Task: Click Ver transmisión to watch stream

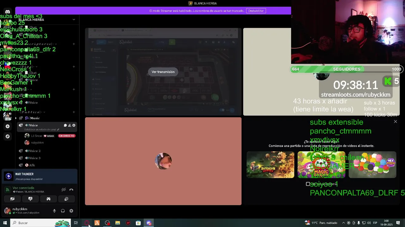Action: click(x=163, y=72)
